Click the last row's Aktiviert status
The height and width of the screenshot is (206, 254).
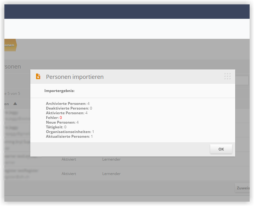click(x=69, y=173)
